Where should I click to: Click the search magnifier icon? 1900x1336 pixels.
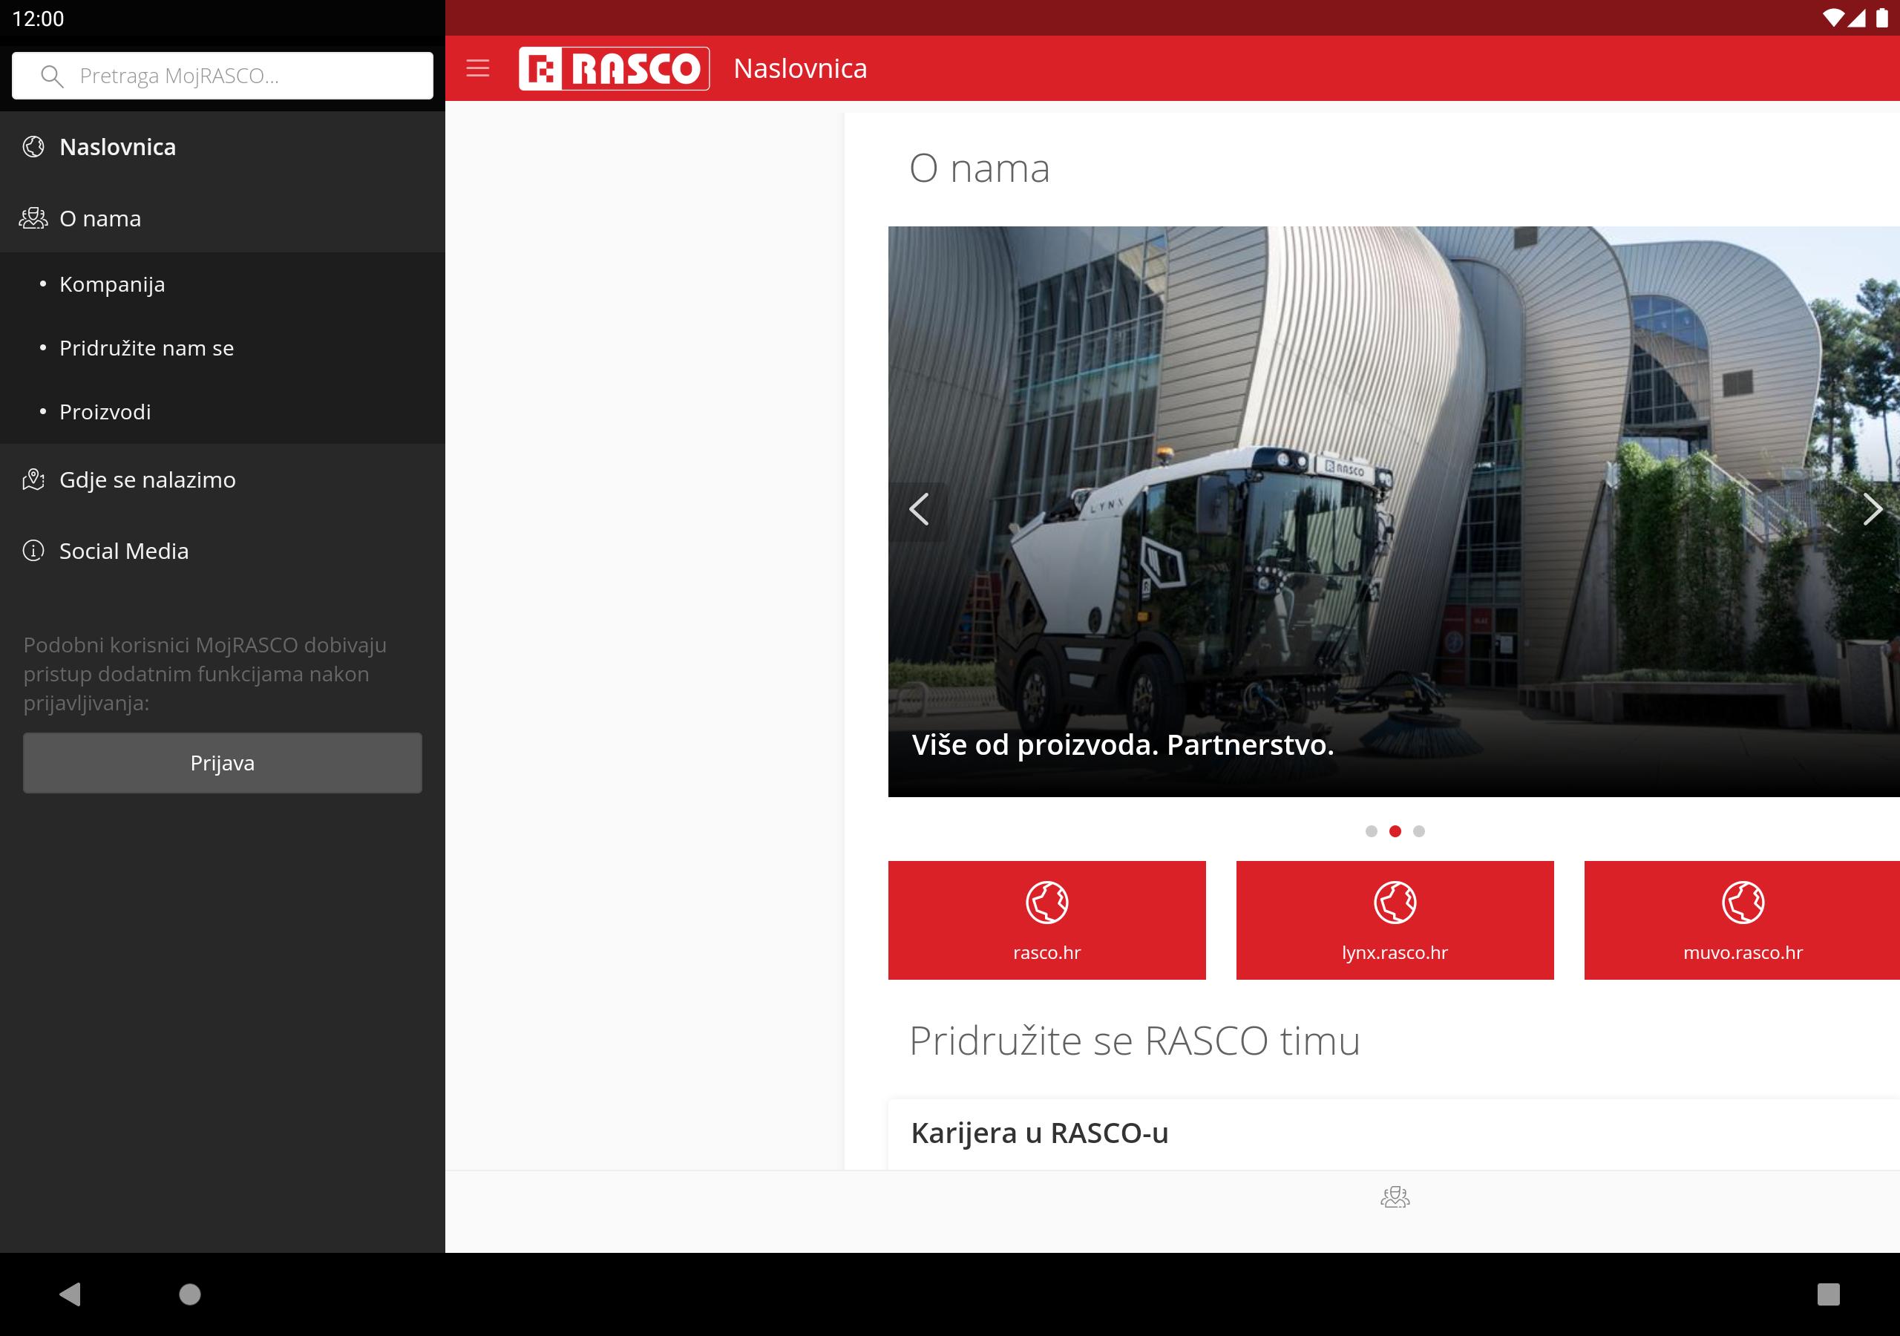[51, 76]
